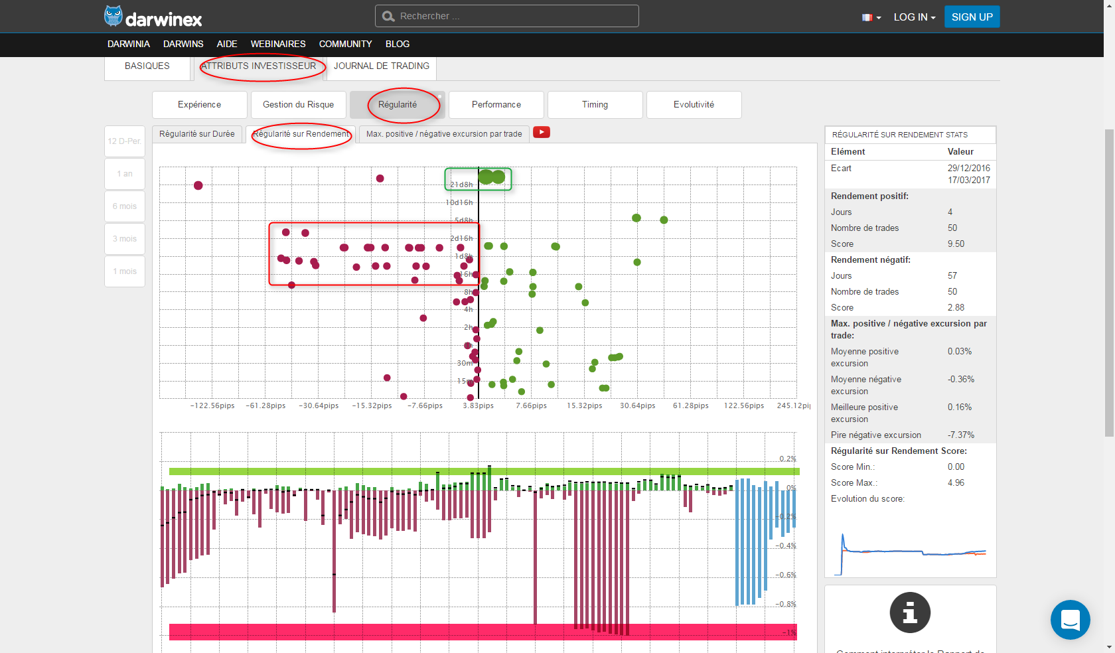1115x653 pixels.
Task: Open Max. positive / négative excursion tab
Action: click(443, 134)
